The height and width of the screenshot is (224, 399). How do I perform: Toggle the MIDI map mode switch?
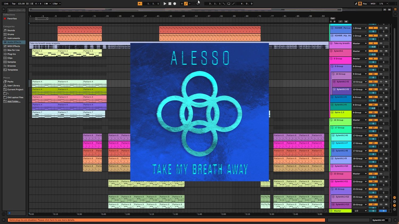[373, 4]
